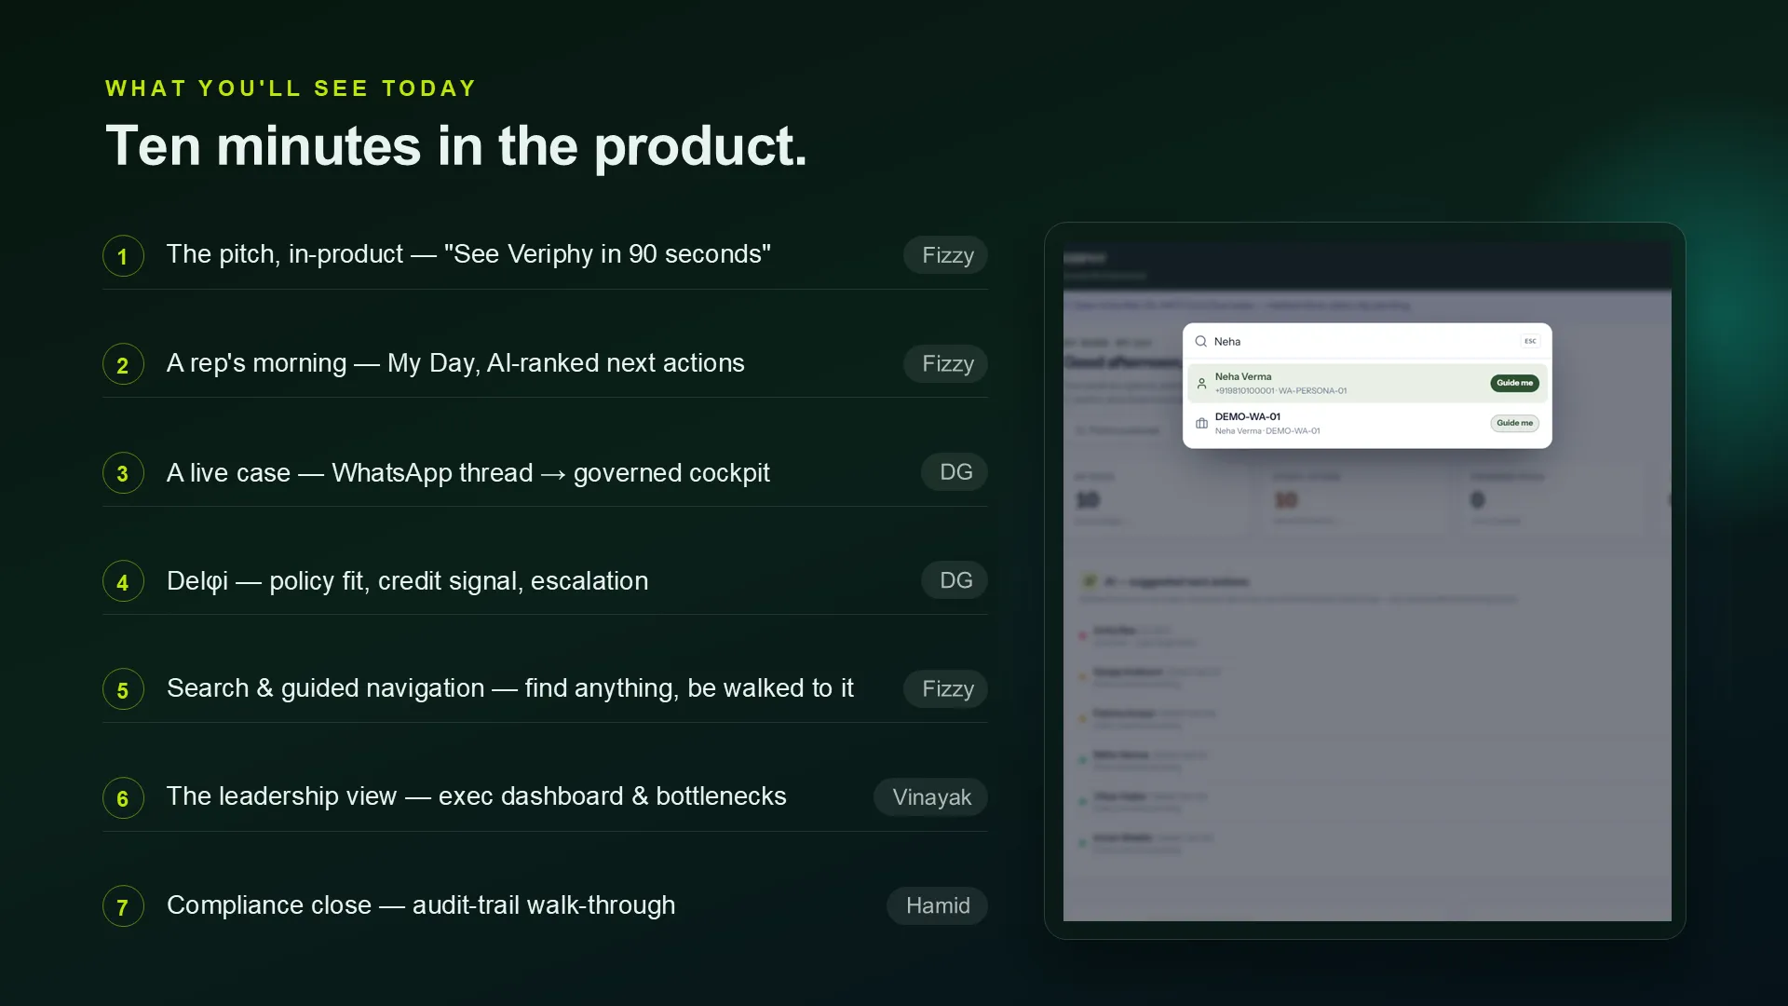Click 'Search & guided navigation' agenda line
This screenshot has height=1006, width=1788.
click(x=510, y=688)
